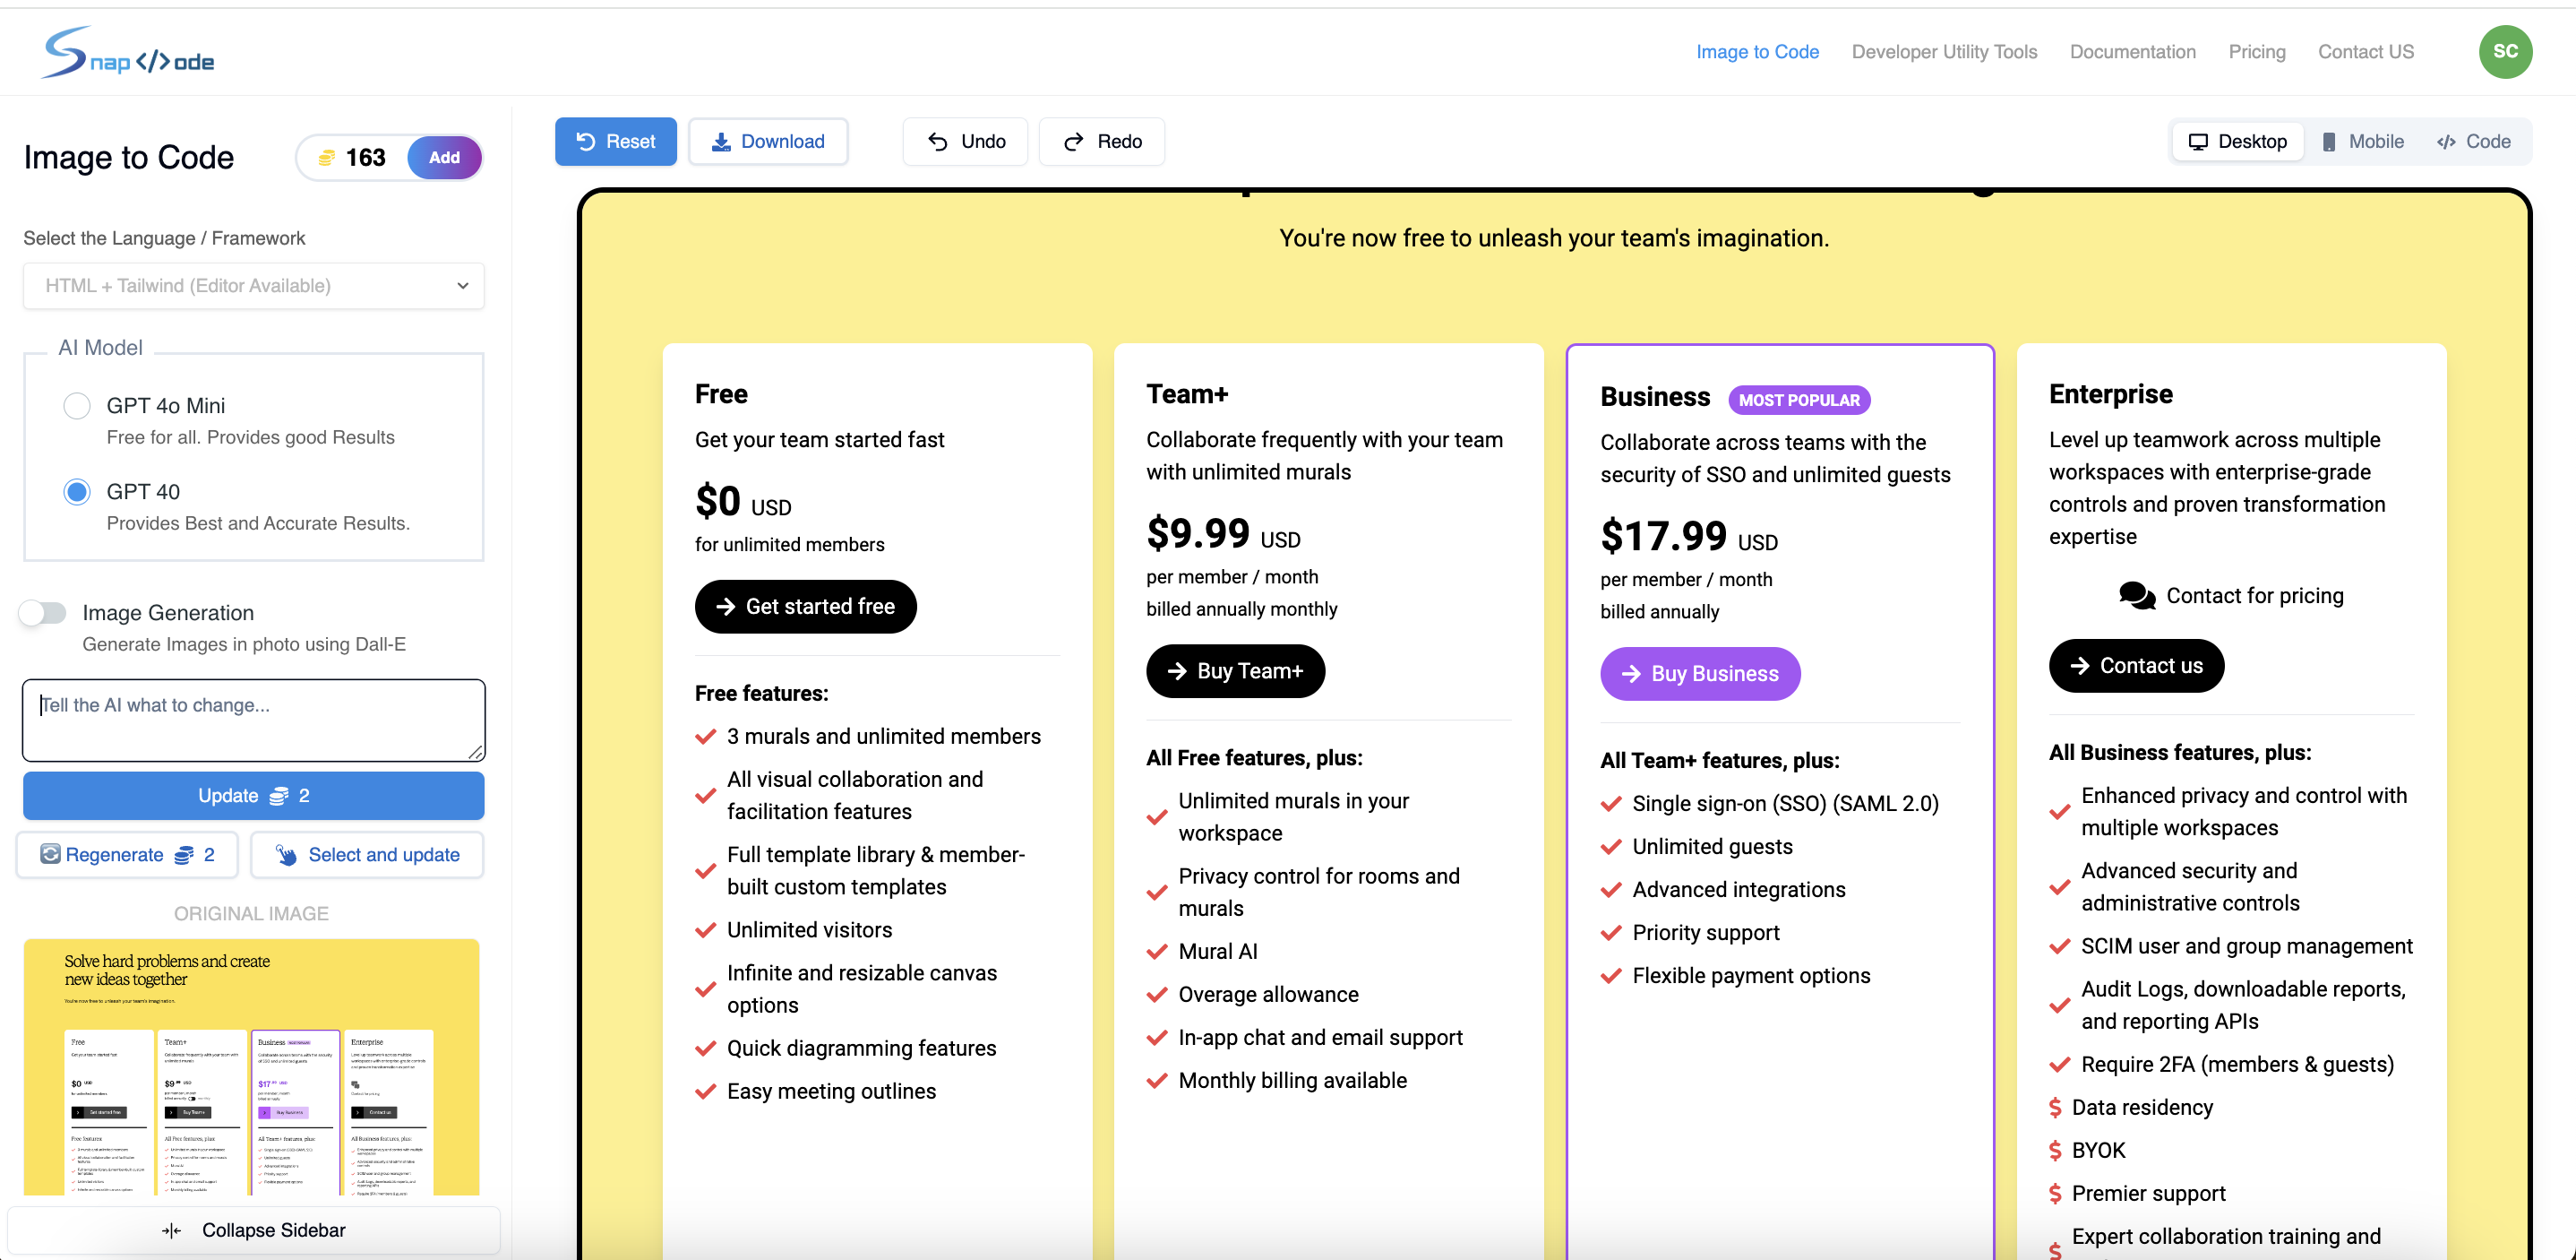Viewport: 2576px width, 1260px height.
Task: Click the SnapCode logo
Action: [x=128, y=52]
